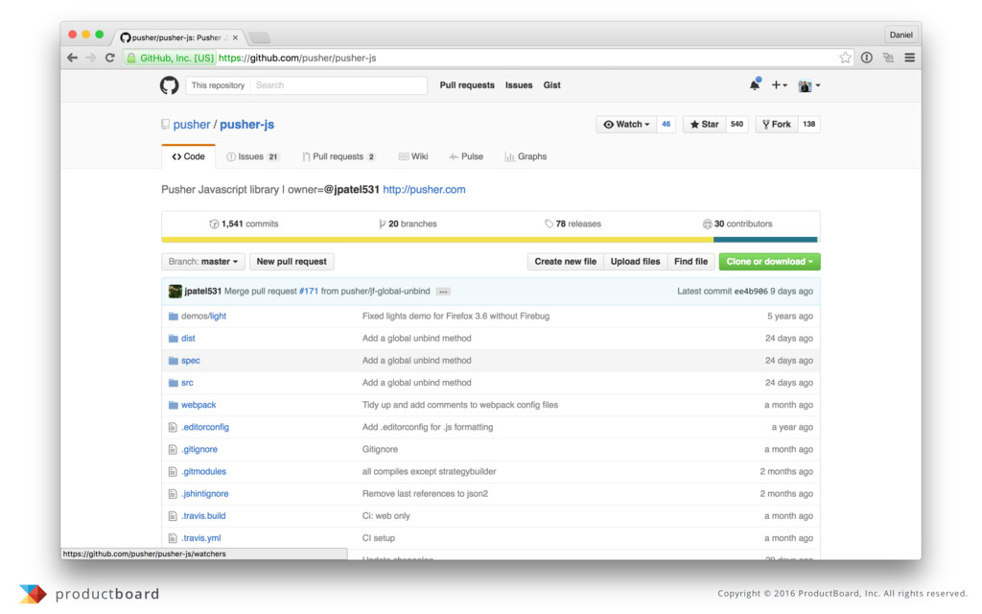Open the pusher-js repository name link
982x614 pixels.
click(246, 125)
